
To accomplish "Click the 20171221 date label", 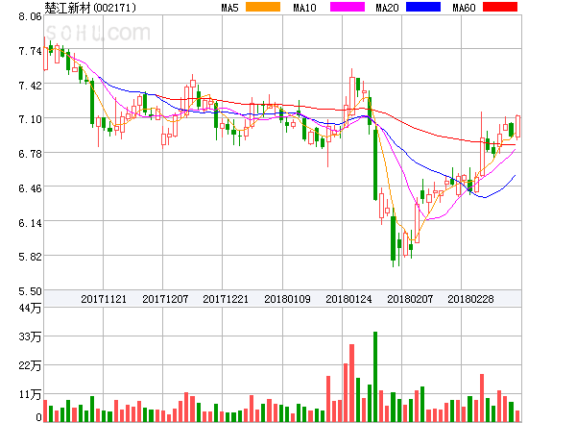I will click(226, 299).
